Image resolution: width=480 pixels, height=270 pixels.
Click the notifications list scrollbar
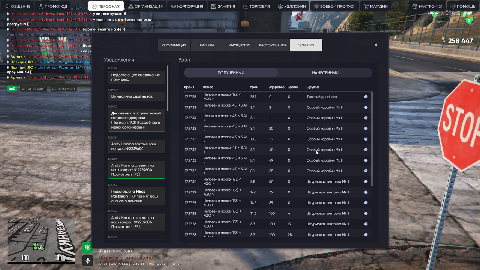[168, 88]
